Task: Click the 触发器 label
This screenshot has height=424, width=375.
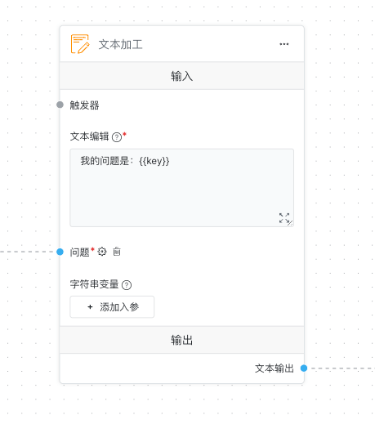Action: pos(84,105)
